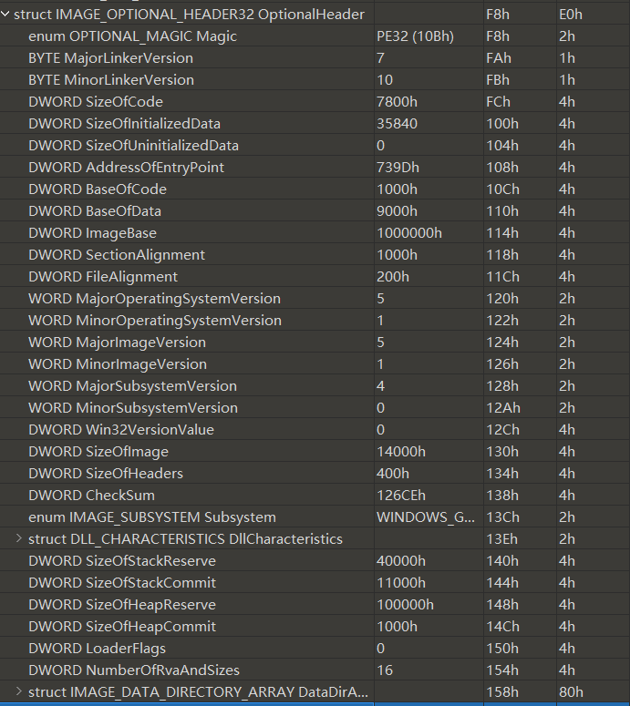The height and width of the screenshot is (706, 630).
Task: Click the SizeOfStackReserve value 40000h
Action: pos(400,561)
